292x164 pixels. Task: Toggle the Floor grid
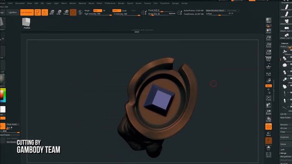pyautogui.click(x=269, y=66)
